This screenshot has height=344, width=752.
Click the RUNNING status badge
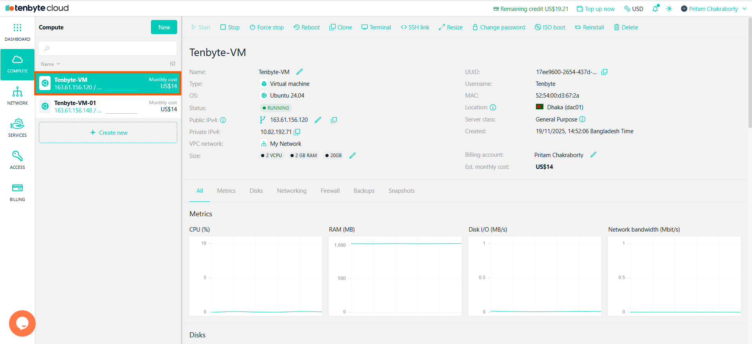(276, 108)
